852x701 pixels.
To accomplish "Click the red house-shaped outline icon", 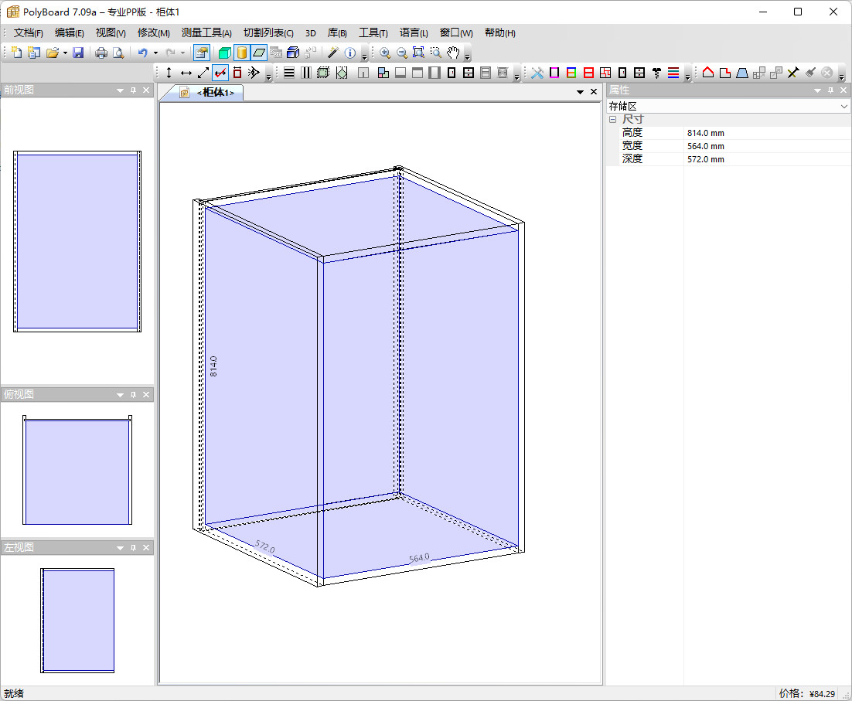I will 708,73.
